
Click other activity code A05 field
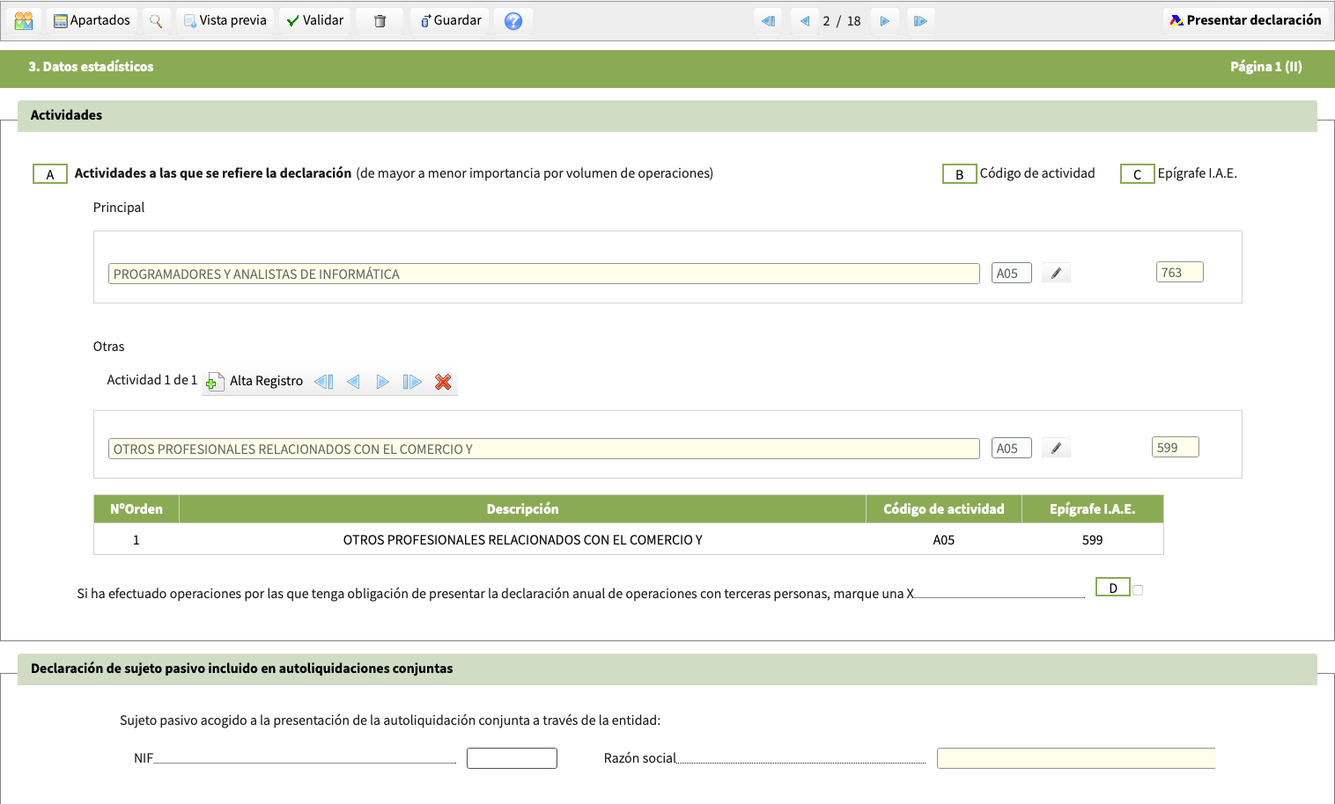click(1012, 449)
